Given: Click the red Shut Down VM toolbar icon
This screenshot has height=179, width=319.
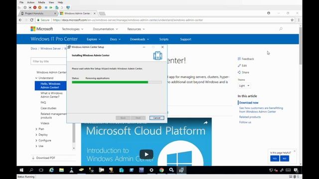Looking at the screenshot, I should (35, 7).
